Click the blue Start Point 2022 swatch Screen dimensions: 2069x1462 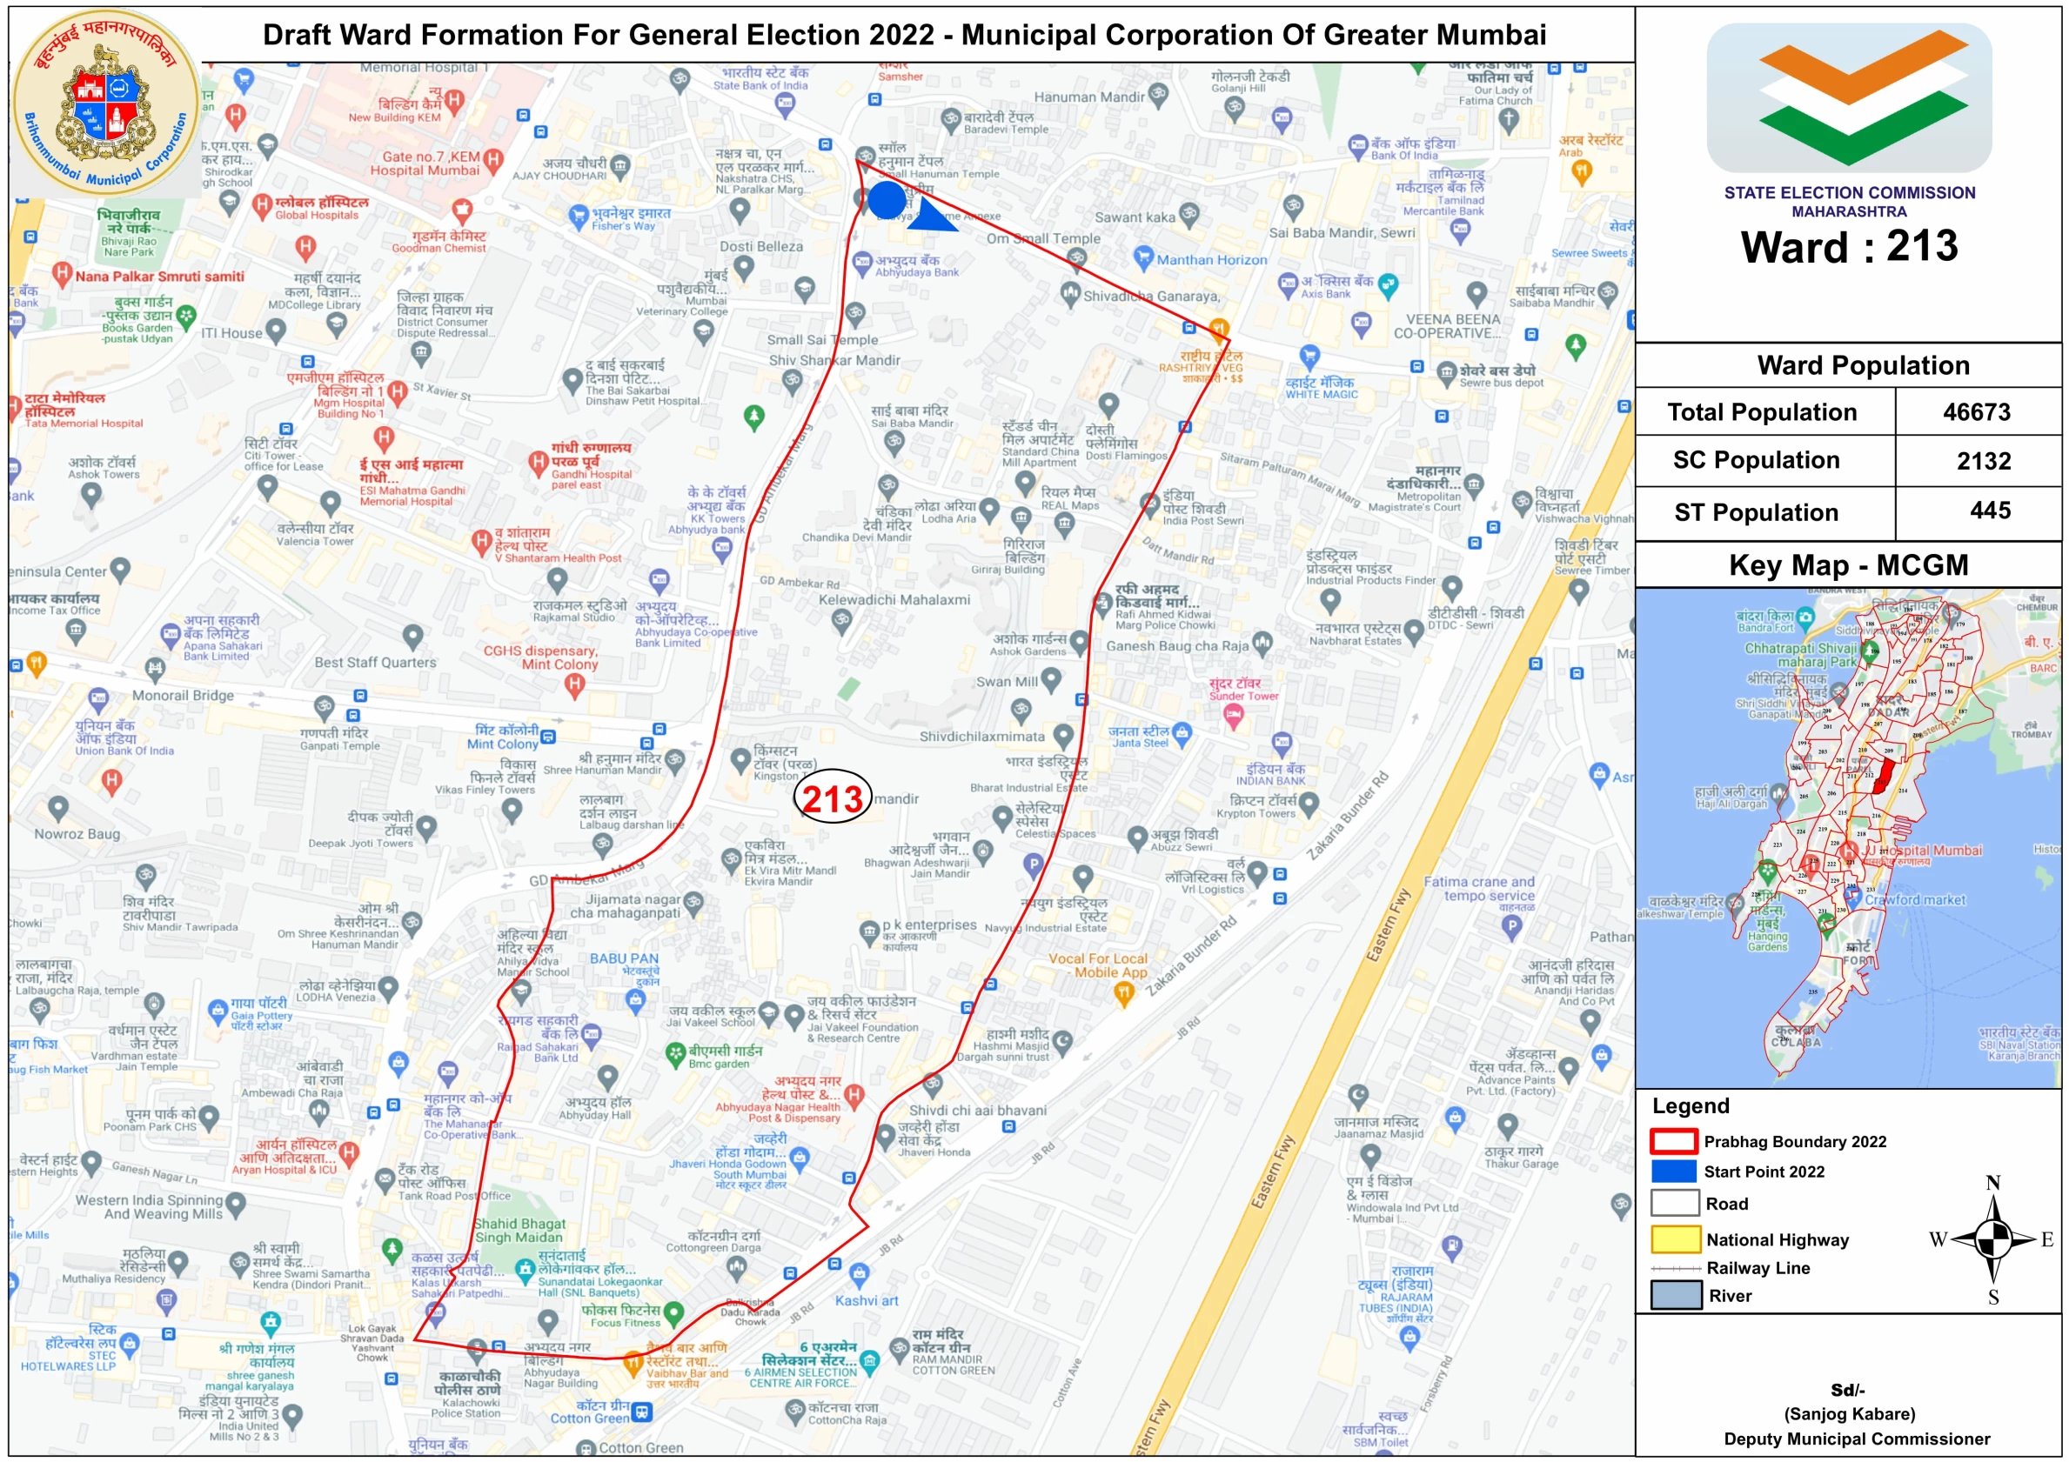pos(1673,1171)
